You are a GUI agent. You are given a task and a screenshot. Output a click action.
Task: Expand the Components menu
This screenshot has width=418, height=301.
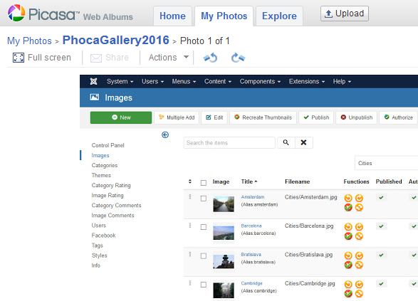pyautogui.click(x=260, y=82)
